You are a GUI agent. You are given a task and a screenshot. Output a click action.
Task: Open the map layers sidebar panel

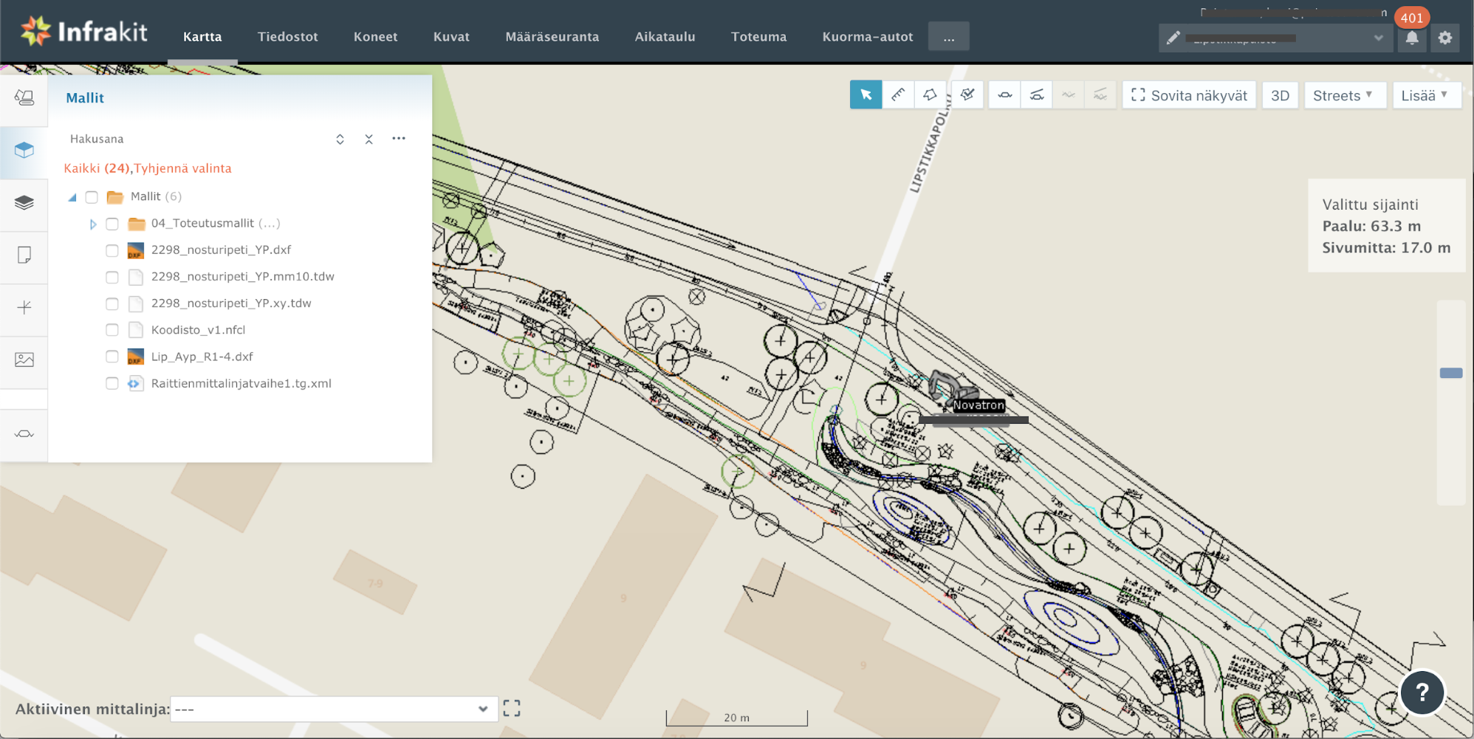tap(24, 202)
